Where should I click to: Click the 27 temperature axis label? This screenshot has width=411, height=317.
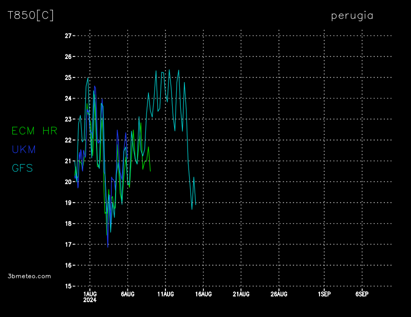[x=68, y=36]
